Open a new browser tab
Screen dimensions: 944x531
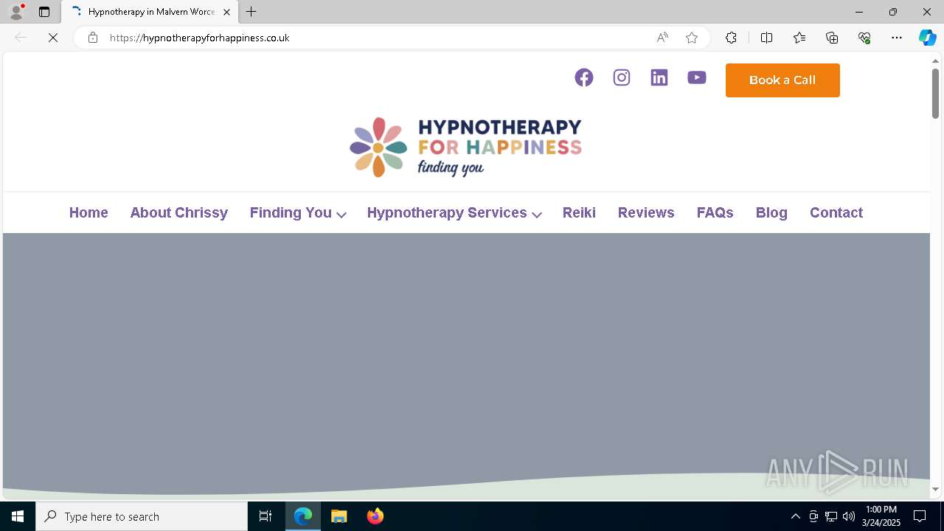click(251, 12)
